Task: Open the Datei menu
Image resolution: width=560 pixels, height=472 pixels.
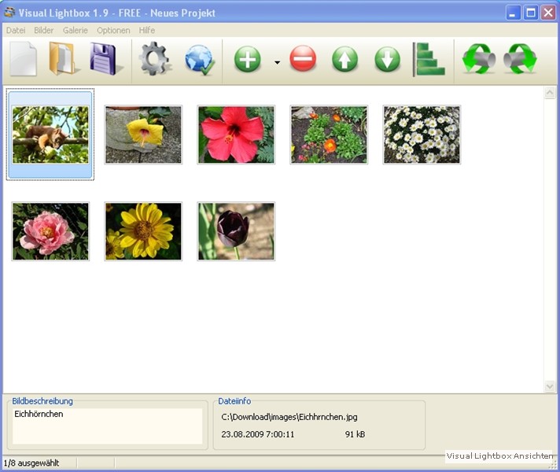Action: (16, 30)
